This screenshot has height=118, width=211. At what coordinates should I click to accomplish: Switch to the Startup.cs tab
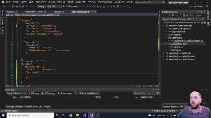tap(59, 12)
